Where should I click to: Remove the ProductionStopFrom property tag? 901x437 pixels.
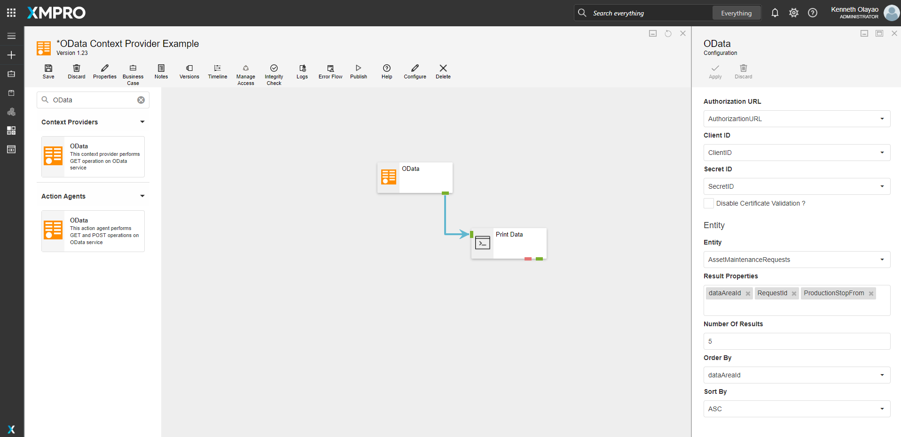871,294
